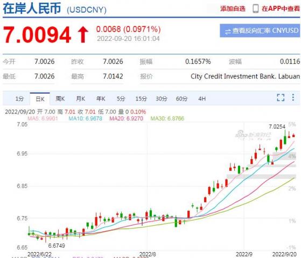Click the 7.0094 current price
301x258 pixels.
pos(37,35)
